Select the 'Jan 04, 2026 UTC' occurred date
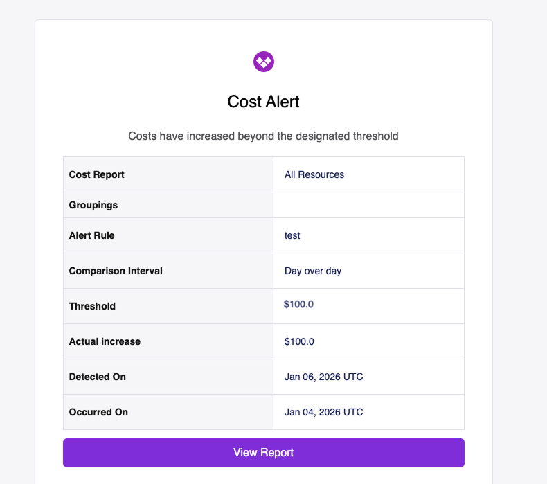The width and height of the screenshot is (547, 484). pyautogui.click(x=323, y=412)
